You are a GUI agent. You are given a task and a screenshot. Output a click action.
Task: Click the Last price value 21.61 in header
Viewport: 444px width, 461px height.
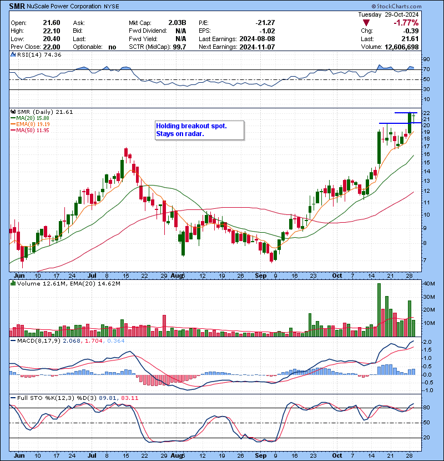(x=411, y=39)
